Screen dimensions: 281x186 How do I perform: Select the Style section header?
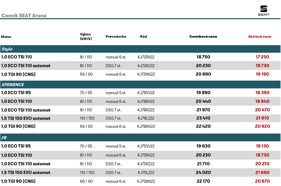coord(7,49)
